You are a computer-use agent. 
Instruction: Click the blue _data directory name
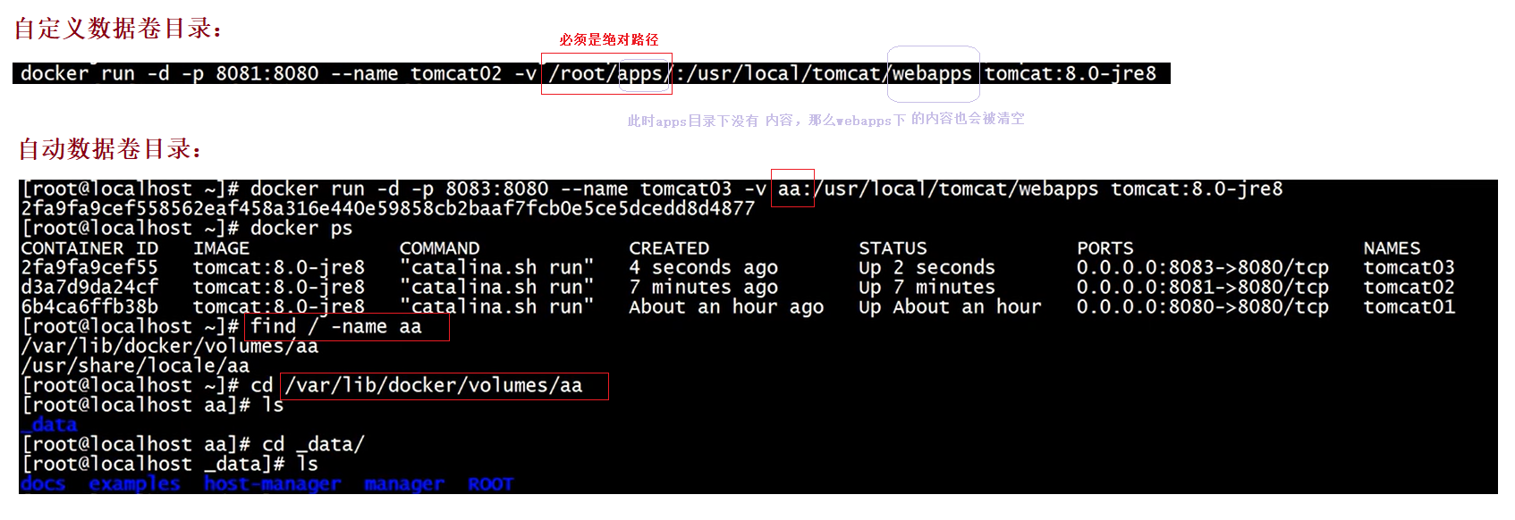49,424
